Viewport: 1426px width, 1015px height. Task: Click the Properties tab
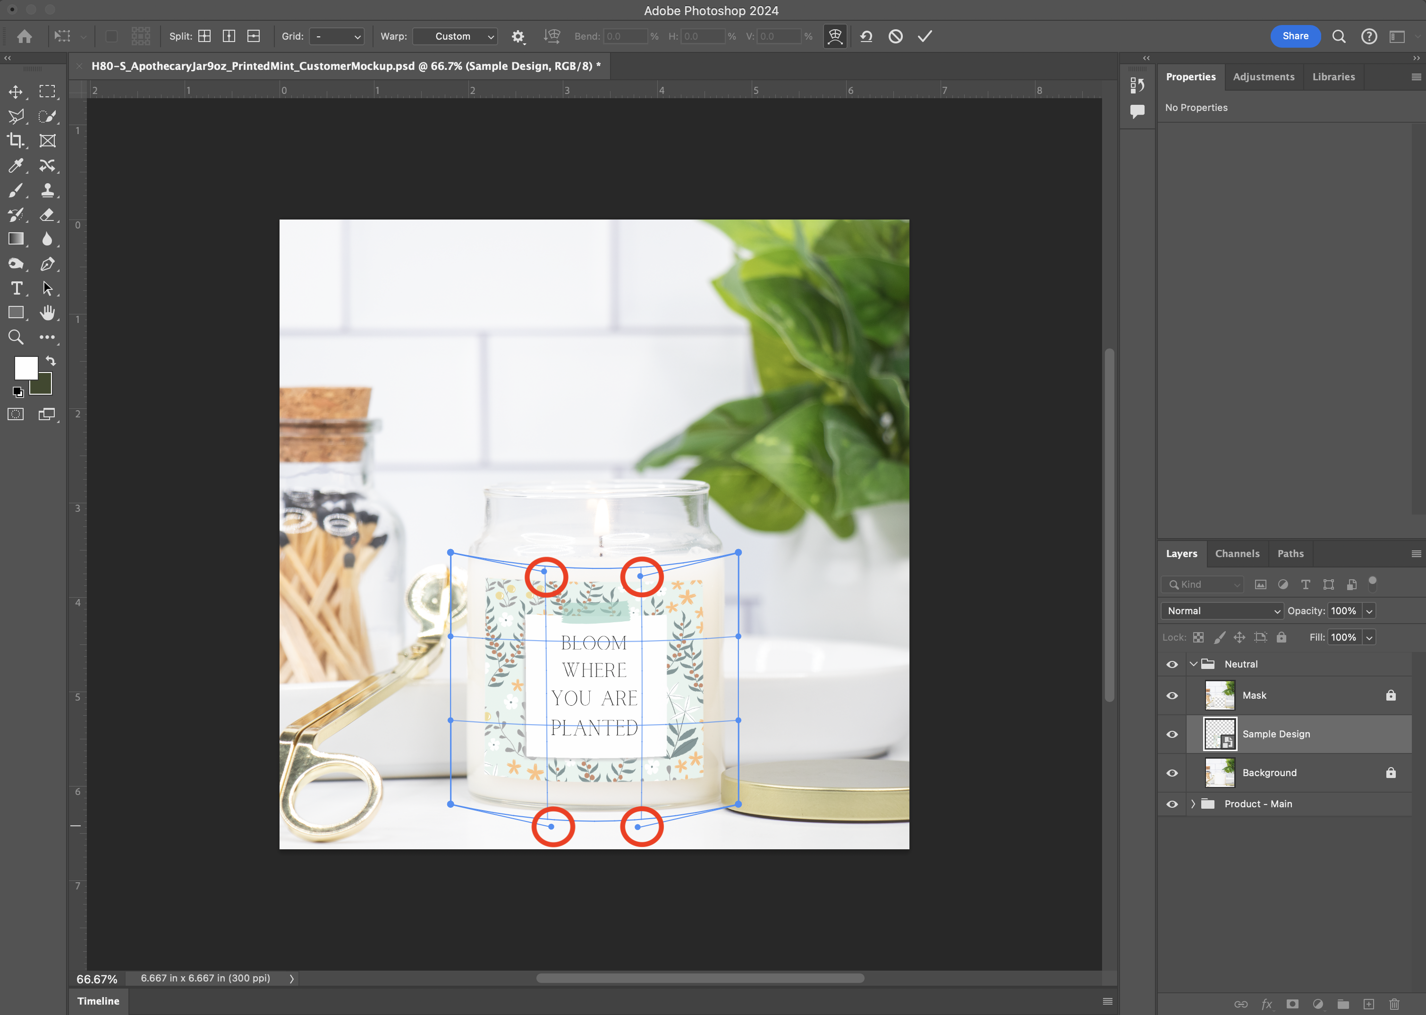pyautogui.click(x=1190, y=77)
